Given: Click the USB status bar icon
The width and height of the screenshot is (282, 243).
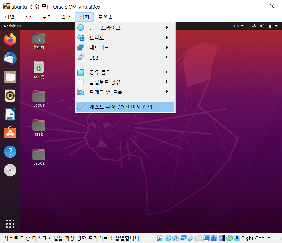Looking at the screenshot, I should (191, 238).
